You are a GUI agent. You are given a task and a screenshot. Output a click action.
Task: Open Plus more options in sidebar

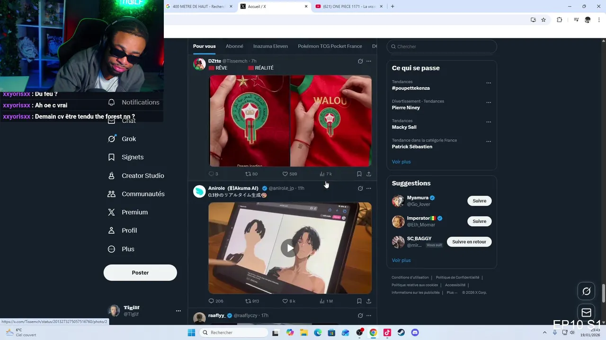tap(121, 249)
